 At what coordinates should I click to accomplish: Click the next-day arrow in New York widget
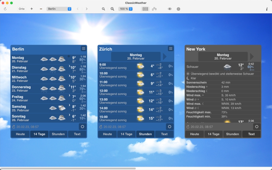[252, 56]
